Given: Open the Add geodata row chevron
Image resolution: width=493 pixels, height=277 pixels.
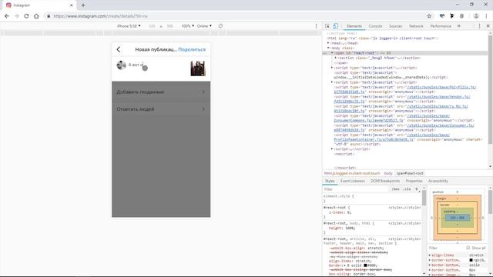Looking at the screenshot, I should (203, 92).
